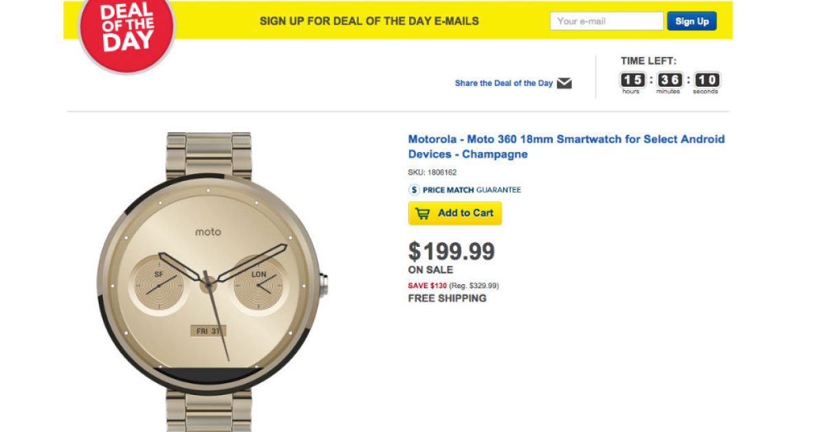Click the seconds countdown digits
Viewport: 825px width, 432px height.
706,80
